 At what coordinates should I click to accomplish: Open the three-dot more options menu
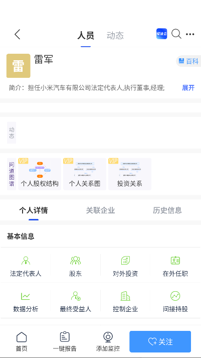click(190, 34)
